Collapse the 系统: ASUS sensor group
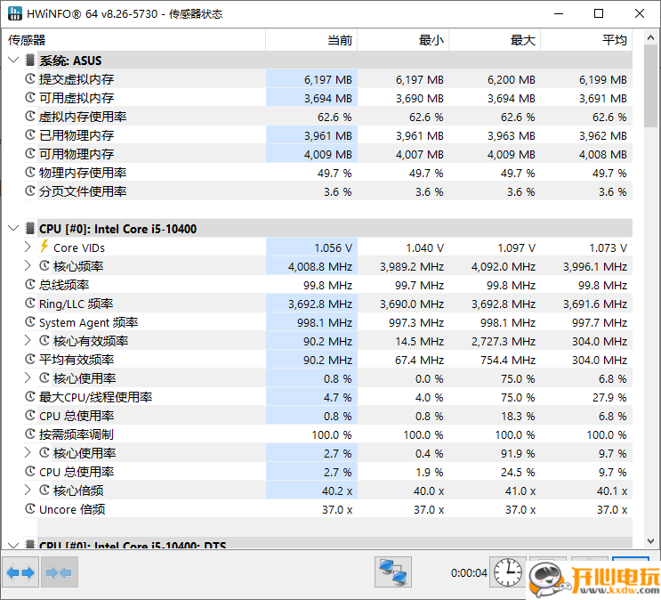 pos(13,60)
